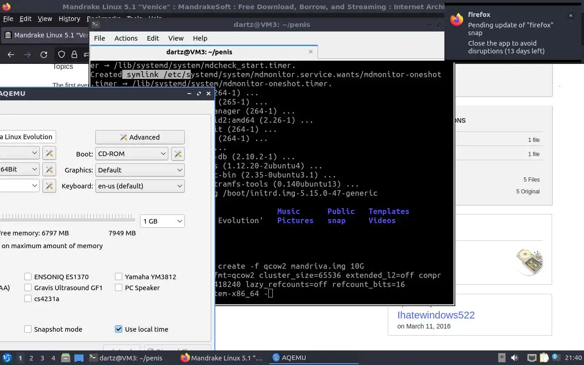The image size is (584, 365).
Task: Click the padlock site security icon
Action: click(x=74, y=55)
